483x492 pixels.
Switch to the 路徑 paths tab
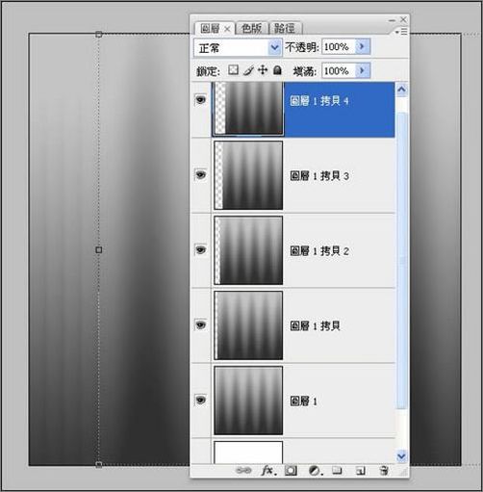pos(285,28)
